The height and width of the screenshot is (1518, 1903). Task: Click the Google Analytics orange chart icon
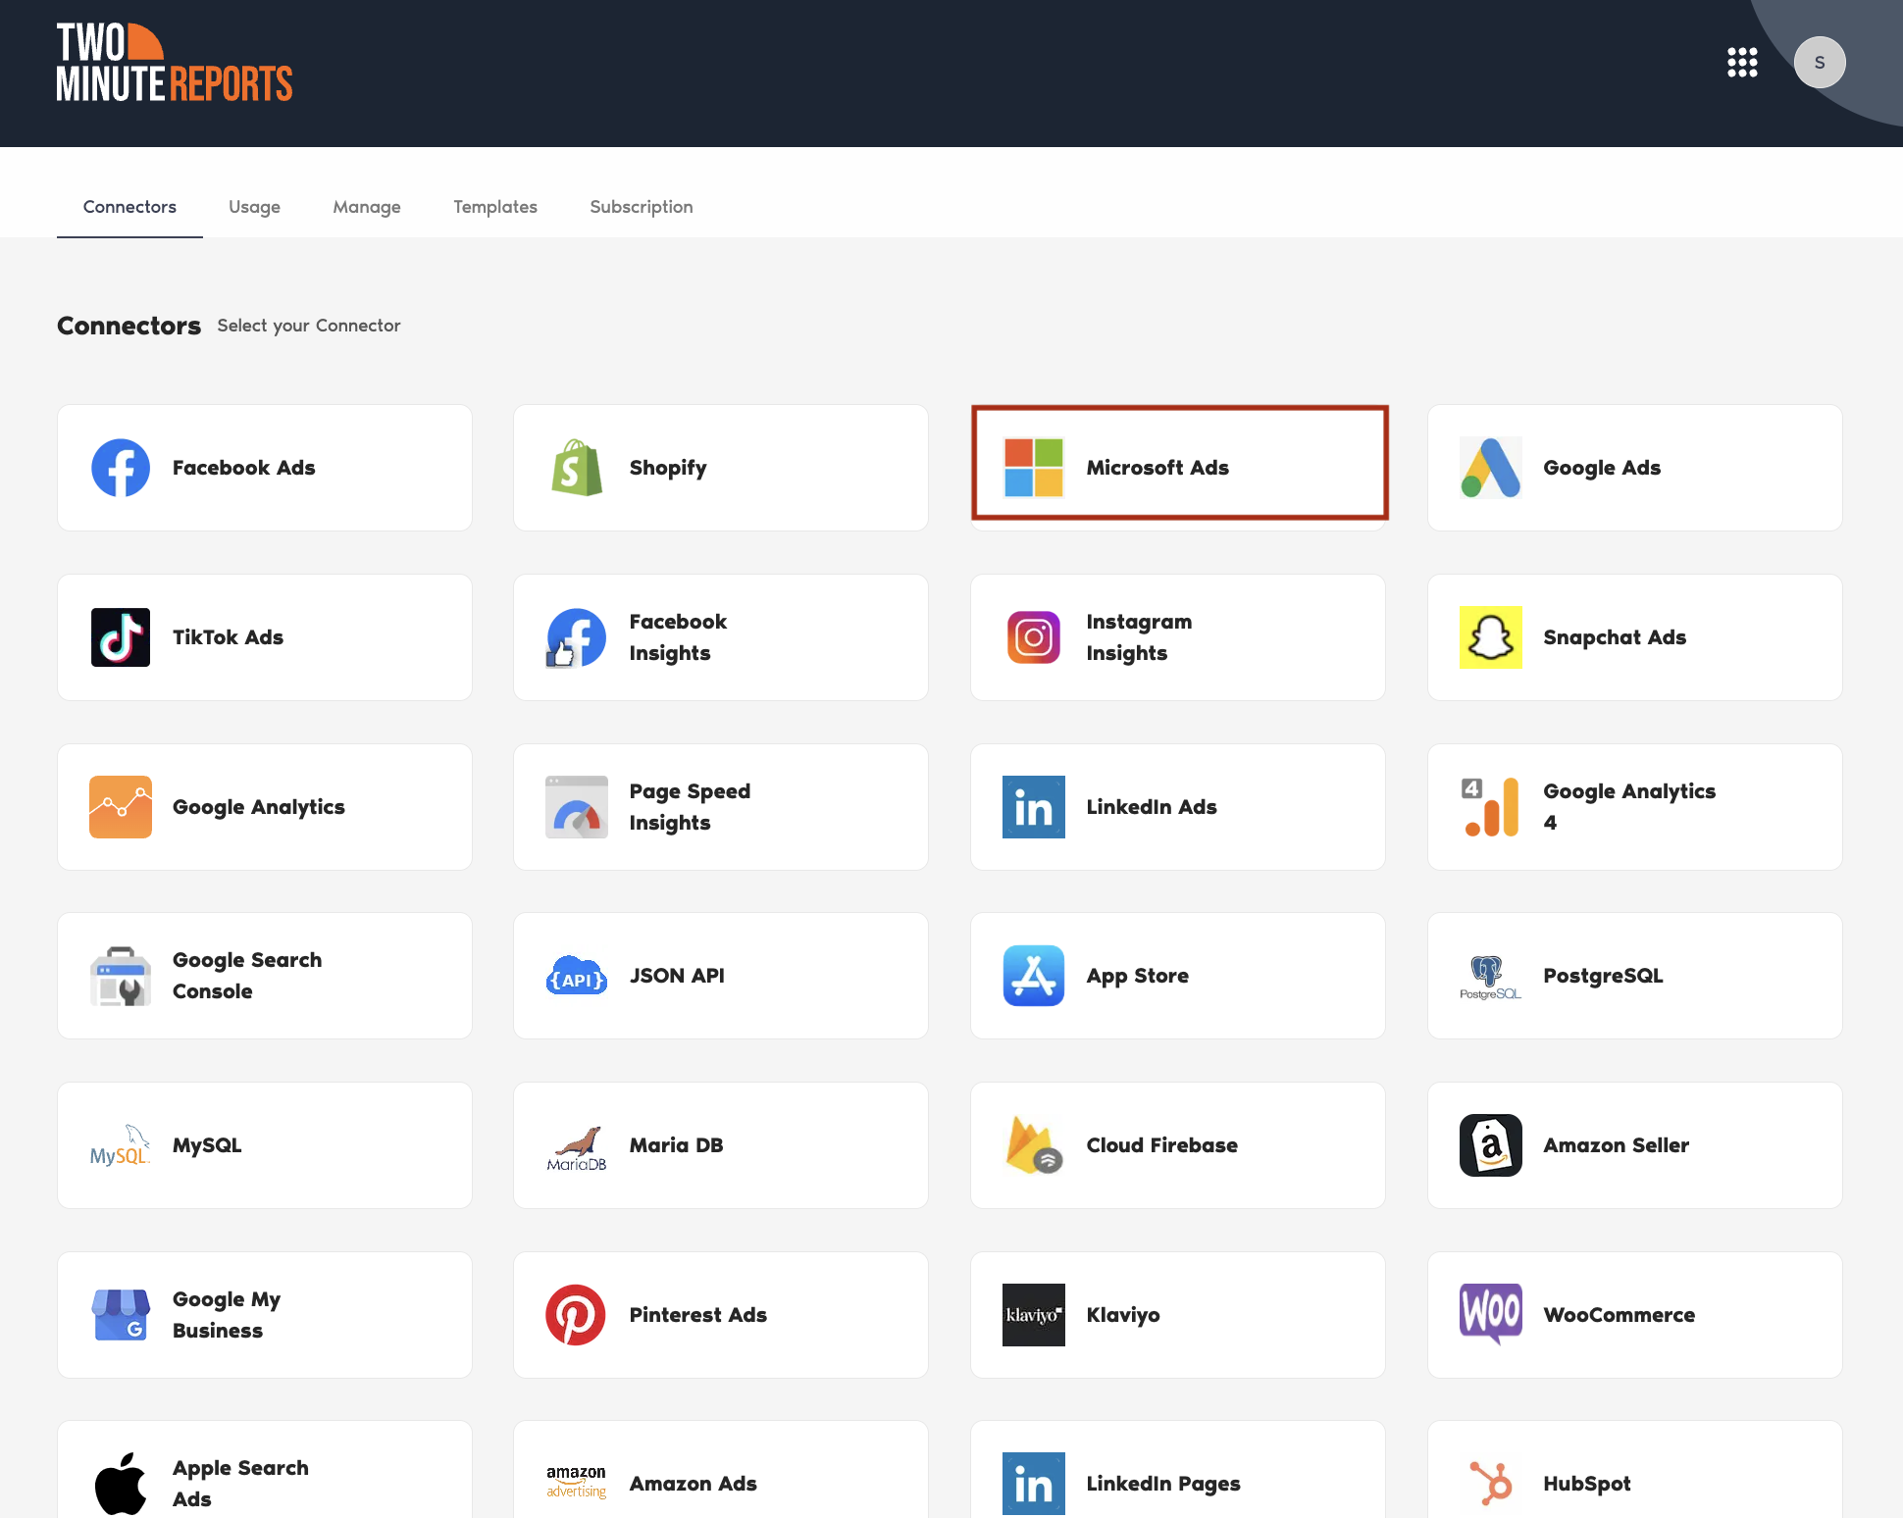point(121,807)
